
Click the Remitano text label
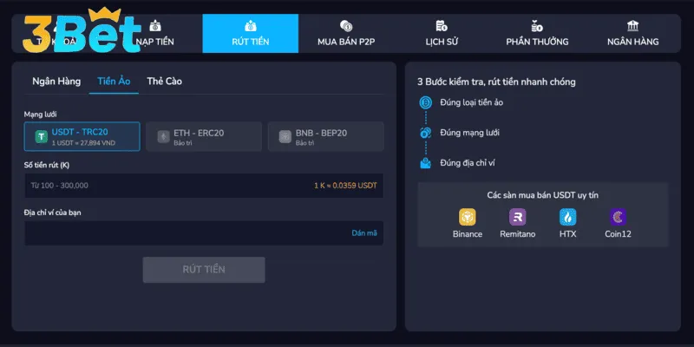tap(517, 234)
